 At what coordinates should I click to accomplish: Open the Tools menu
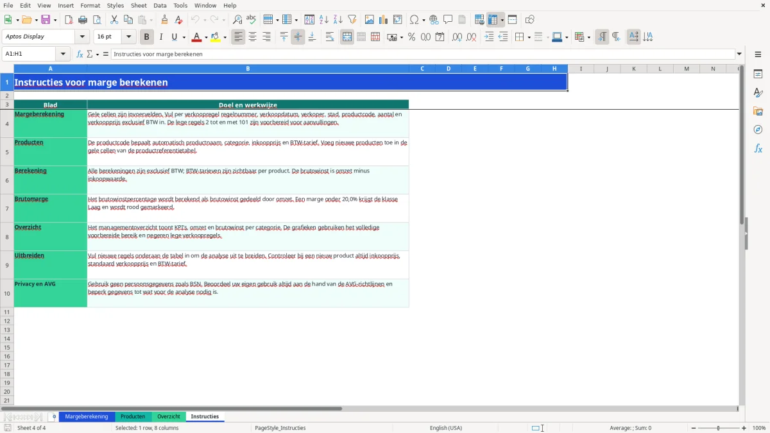[x=180, y=5]
